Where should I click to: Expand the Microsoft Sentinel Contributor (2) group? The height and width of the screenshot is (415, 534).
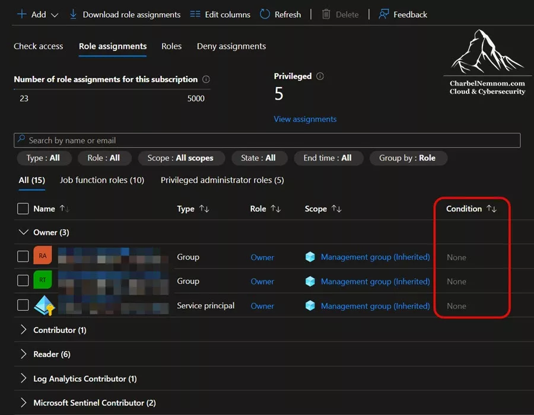click(23, 403)
